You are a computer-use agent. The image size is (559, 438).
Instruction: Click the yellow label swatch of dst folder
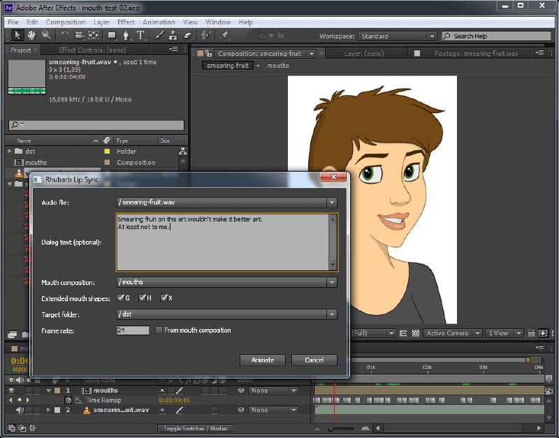pos(107,152)
